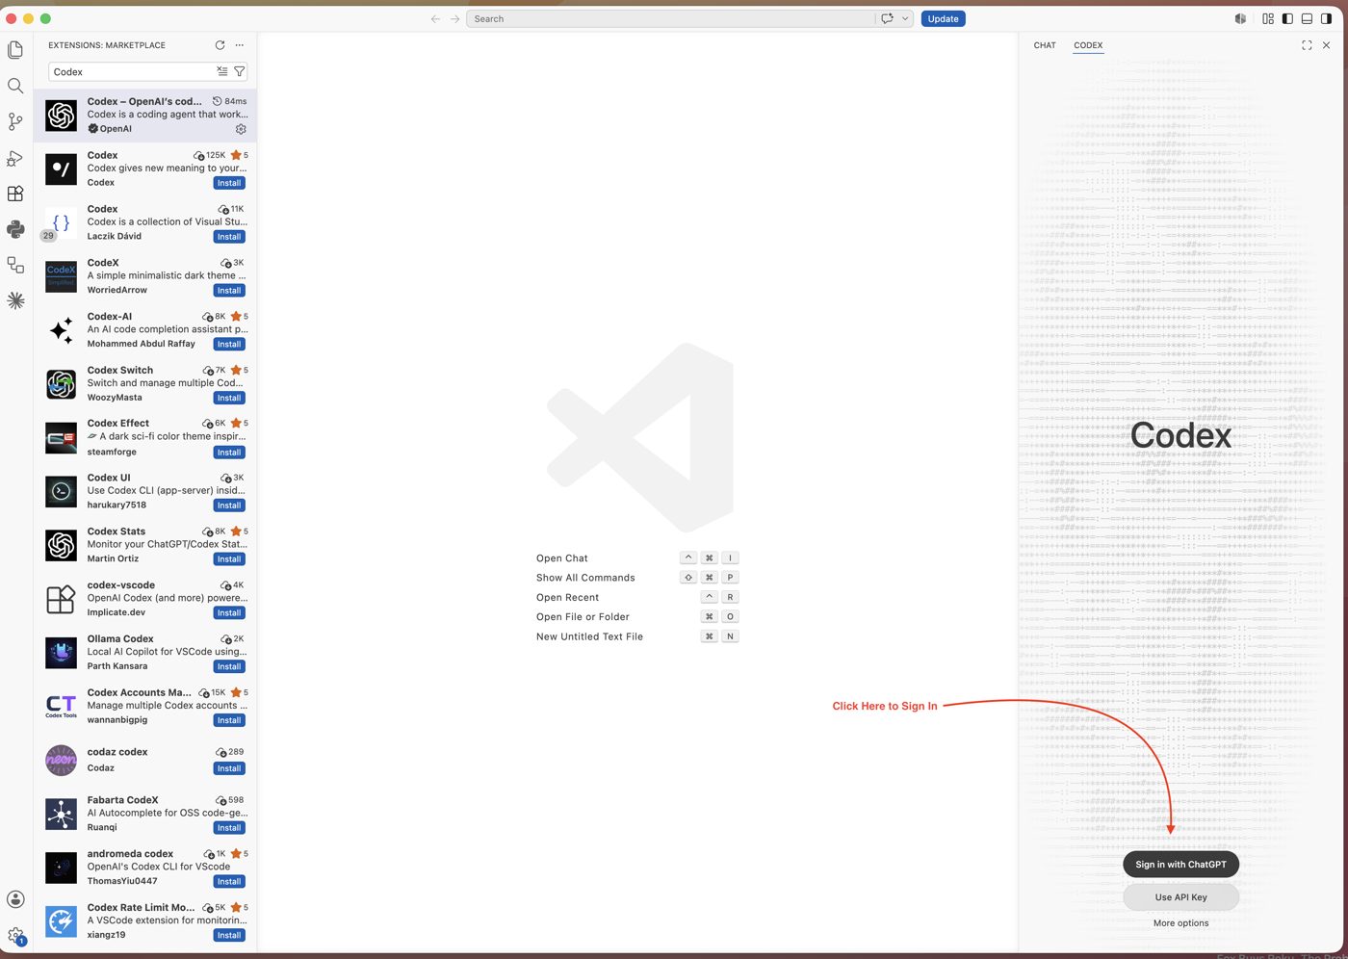
Task: Open the Python icon in the activity bar
Action: pos(15,229)
